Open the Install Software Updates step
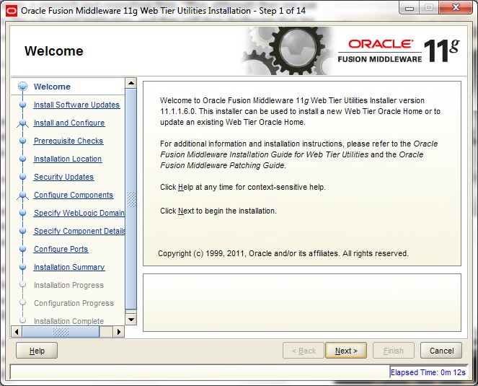The height and width of the screenshot is (386, 478). 76,105
